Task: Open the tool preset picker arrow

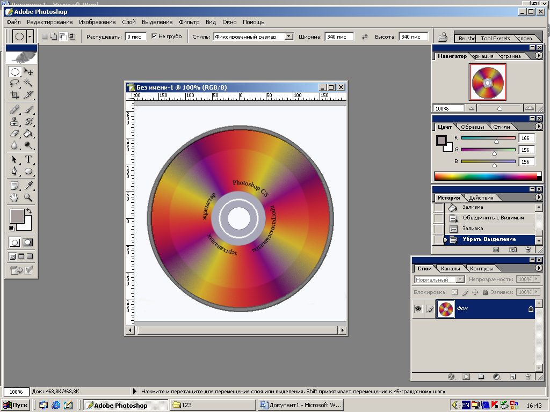Action: pyautogui.click(x=30, y=36)
